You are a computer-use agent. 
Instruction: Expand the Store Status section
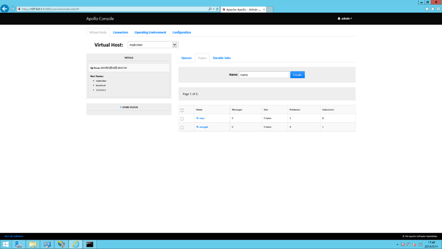click(129, 107)
